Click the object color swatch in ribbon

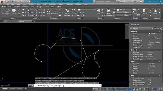pyautogui.click(x=118, y=10)
